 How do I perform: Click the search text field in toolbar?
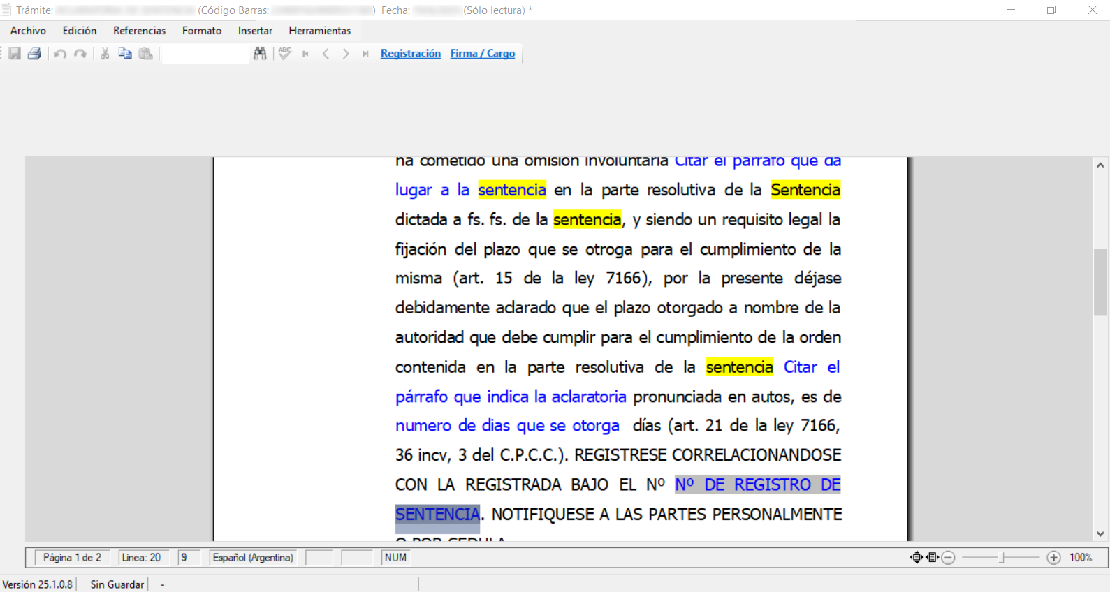pos(205,54)
